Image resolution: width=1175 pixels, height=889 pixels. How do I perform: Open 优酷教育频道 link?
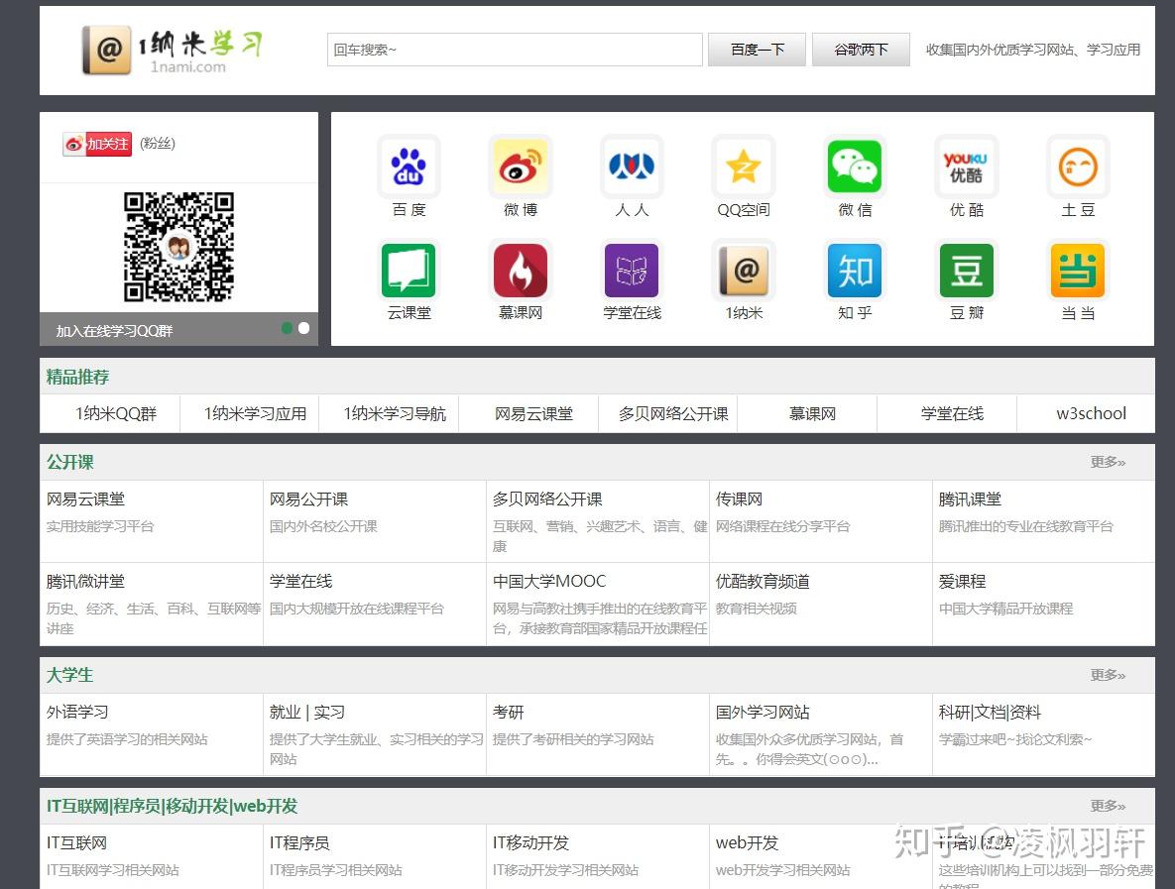763,581
